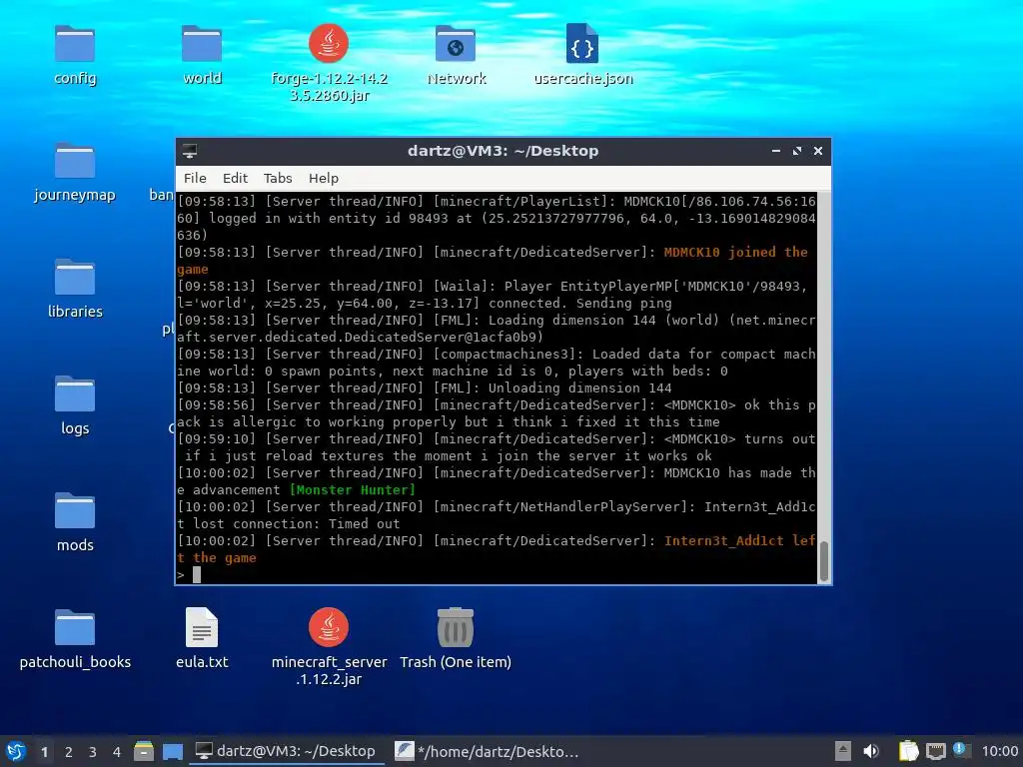Click the orange 'MDMCK10 joined the' text
This screenshot has width=1023, height=767.
click(735, 253)
